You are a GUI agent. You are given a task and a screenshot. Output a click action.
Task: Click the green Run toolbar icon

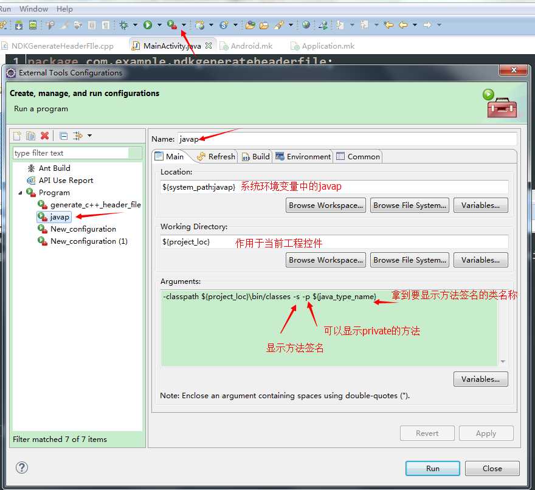click(x=148, y=25)
